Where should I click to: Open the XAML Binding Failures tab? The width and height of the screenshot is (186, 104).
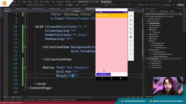pos(57,99)
